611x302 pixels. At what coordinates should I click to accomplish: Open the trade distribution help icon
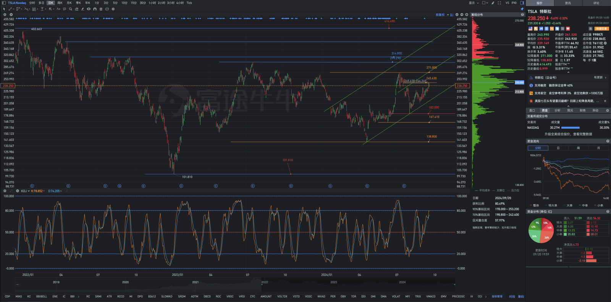click(x=608, y=211)
